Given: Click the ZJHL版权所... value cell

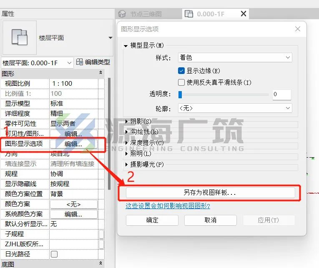Looking at the screenshot, I should [x=74, y=244].
